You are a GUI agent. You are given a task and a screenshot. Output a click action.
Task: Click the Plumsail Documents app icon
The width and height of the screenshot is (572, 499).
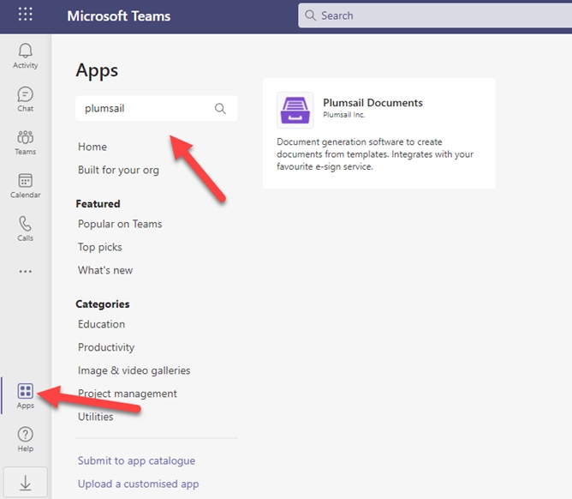coord(295,110)
